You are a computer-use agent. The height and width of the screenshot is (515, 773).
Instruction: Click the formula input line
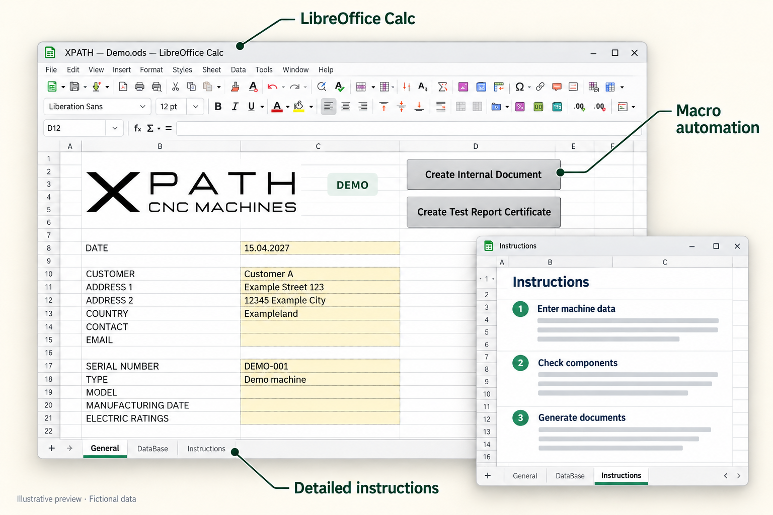[409, 128]
